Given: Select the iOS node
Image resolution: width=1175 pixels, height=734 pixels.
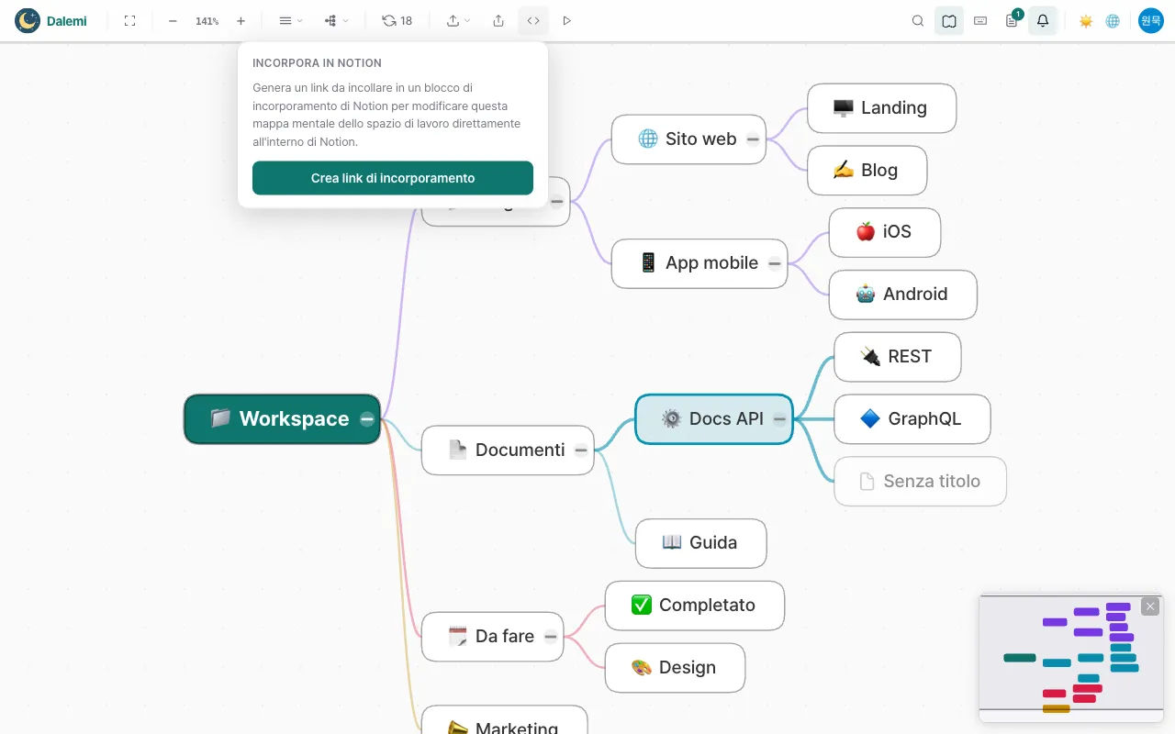Looking at the screenshot, I should tap(885, 232).
